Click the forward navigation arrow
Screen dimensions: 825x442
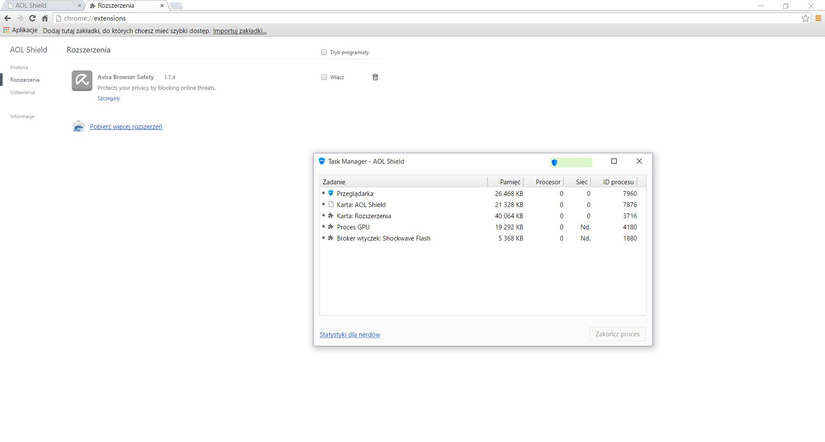[x=20, y=18]
